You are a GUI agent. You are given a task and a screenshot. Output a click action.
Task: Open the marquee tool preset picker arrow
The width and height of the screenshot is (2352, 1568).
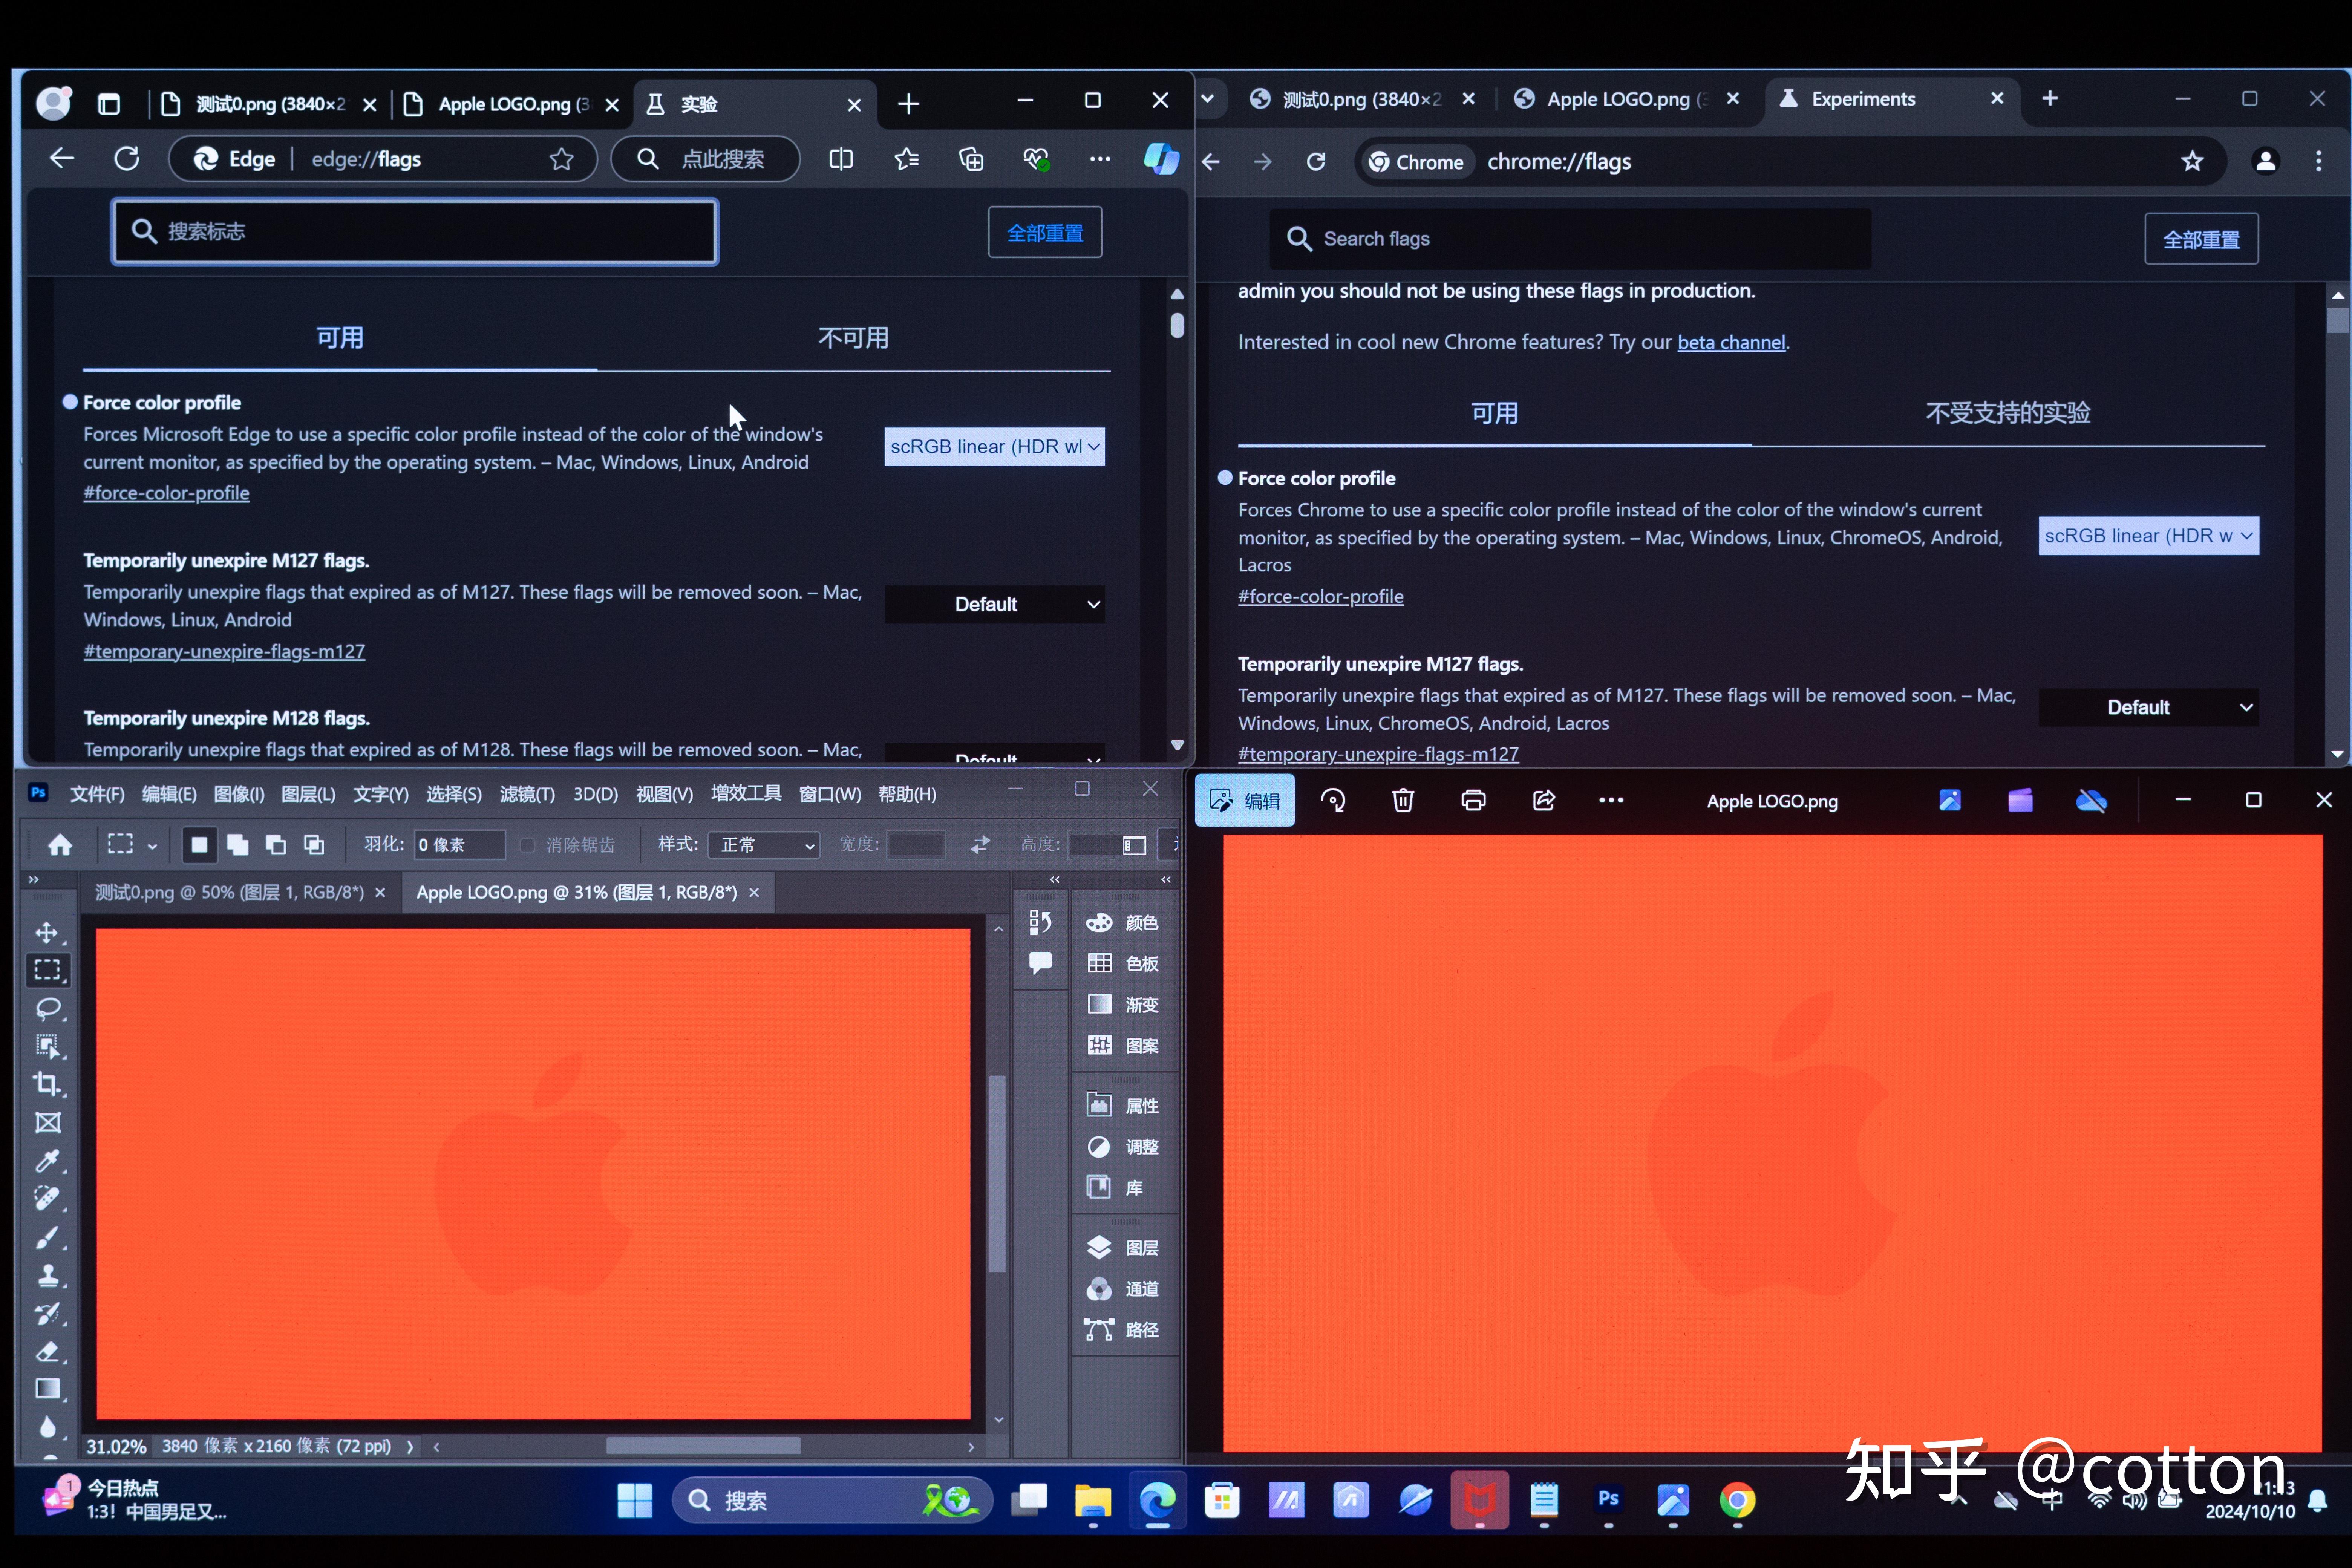152,846
